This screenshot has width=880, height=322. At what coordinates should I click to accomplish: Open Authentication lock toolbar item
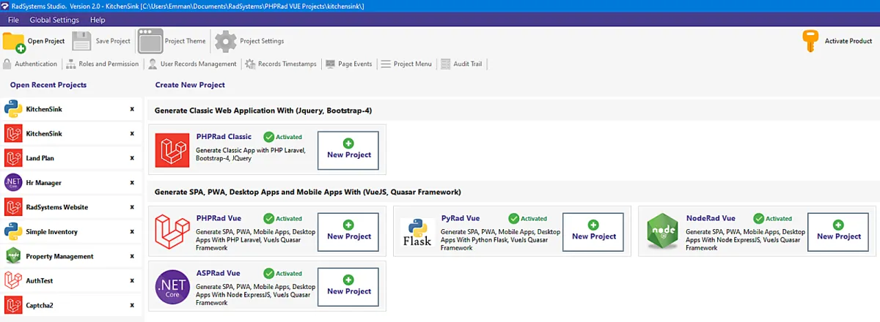(7, 64)
